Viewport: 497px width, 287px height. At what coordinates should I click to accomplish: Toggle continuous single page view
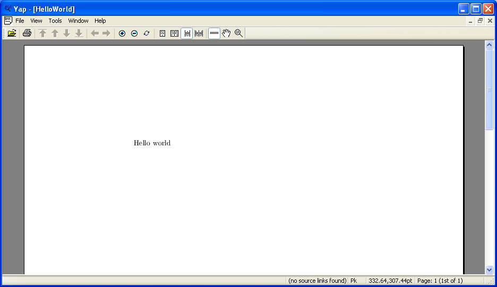(x=187, y=33)
